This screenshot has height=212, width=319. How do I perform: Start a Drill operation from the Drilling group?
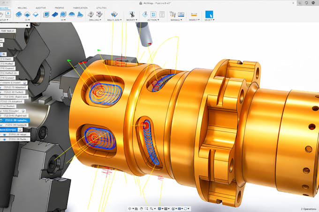pos(91,15)
